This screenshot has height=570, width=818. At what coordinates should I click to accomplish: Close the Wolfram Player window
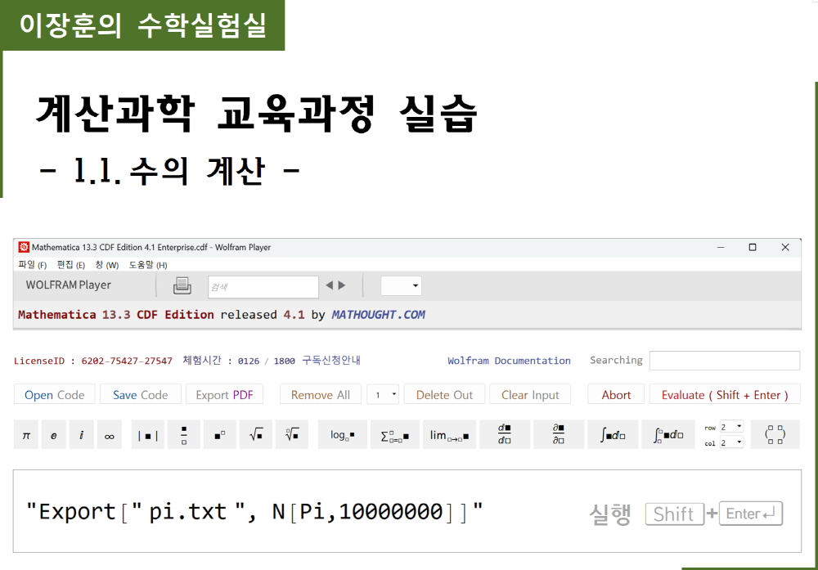[x=785, y=247]
